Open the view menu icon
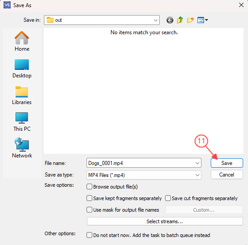Screen dimensions: 248x245 (202, 20)
